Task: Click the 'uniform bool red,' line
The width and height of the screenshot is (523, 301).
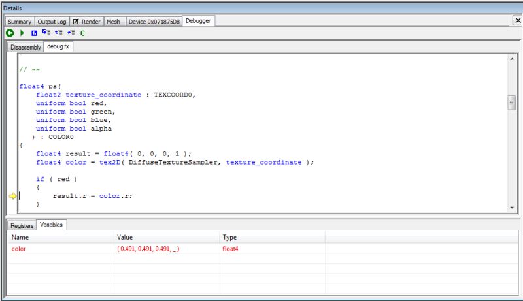Action: (x=71, y=103)
